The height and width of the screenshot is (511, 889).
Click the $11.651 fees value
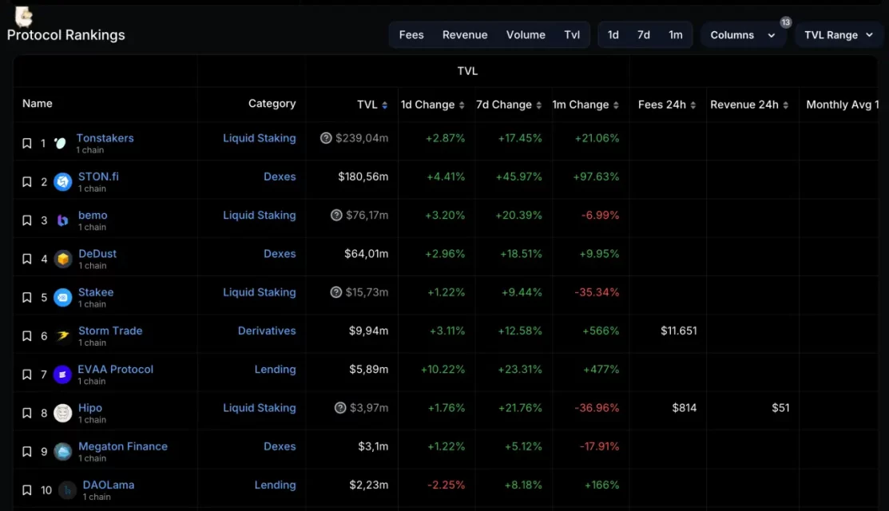(x=679, y=331)
